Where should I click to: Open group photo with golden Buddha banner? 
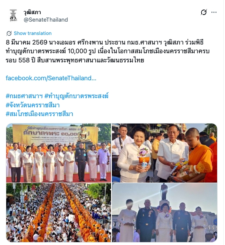59,153
